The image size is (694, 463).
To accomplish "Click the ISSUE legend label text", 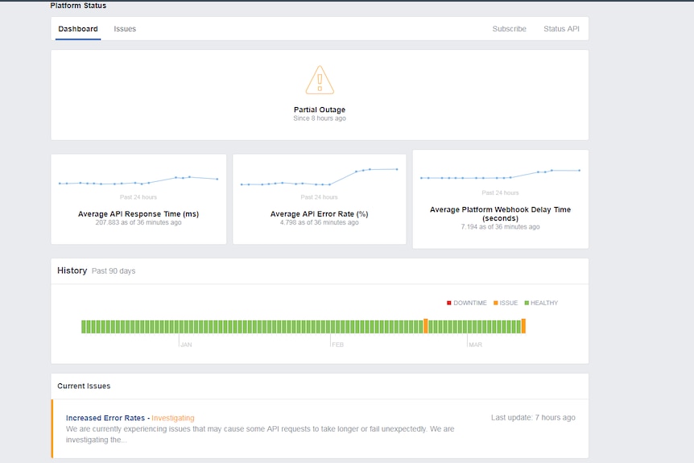I will (x=509, y=303).
